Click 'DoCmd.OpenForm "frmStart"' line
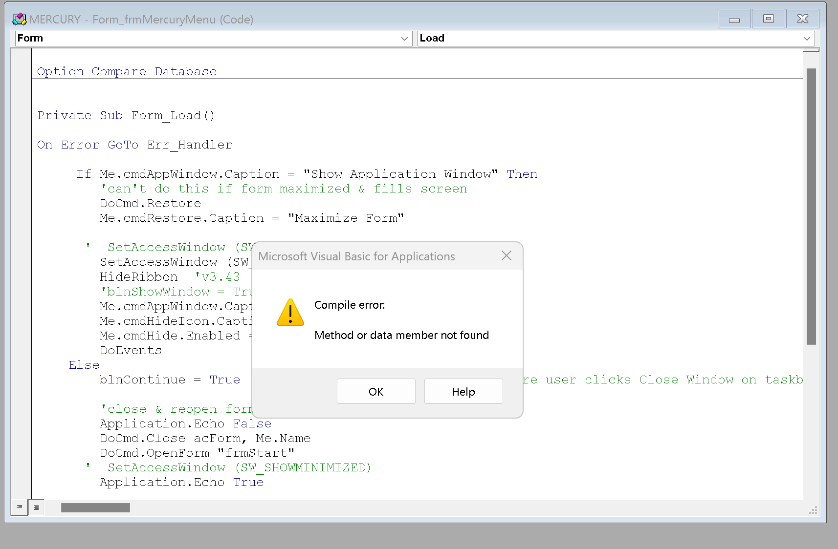Image resolution: width=838 pixels, height=549 pixels. click(x=198, y=453)
